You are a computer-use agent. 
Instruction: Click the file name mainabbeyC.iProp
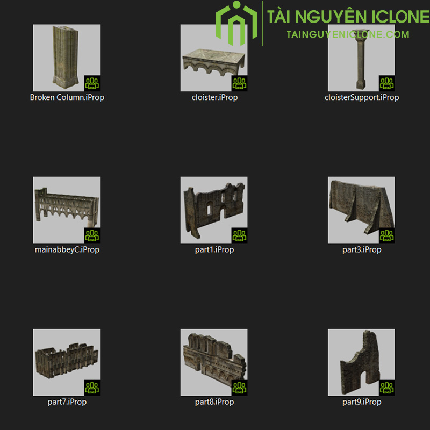tap(67, 250)
